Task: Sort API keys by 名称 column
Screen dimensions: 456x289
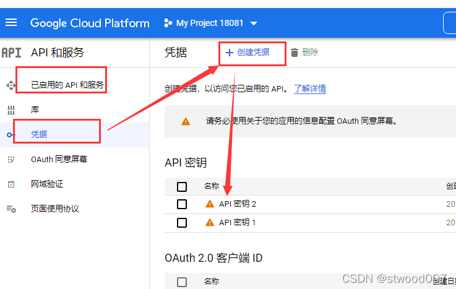Action: (212, 186)
